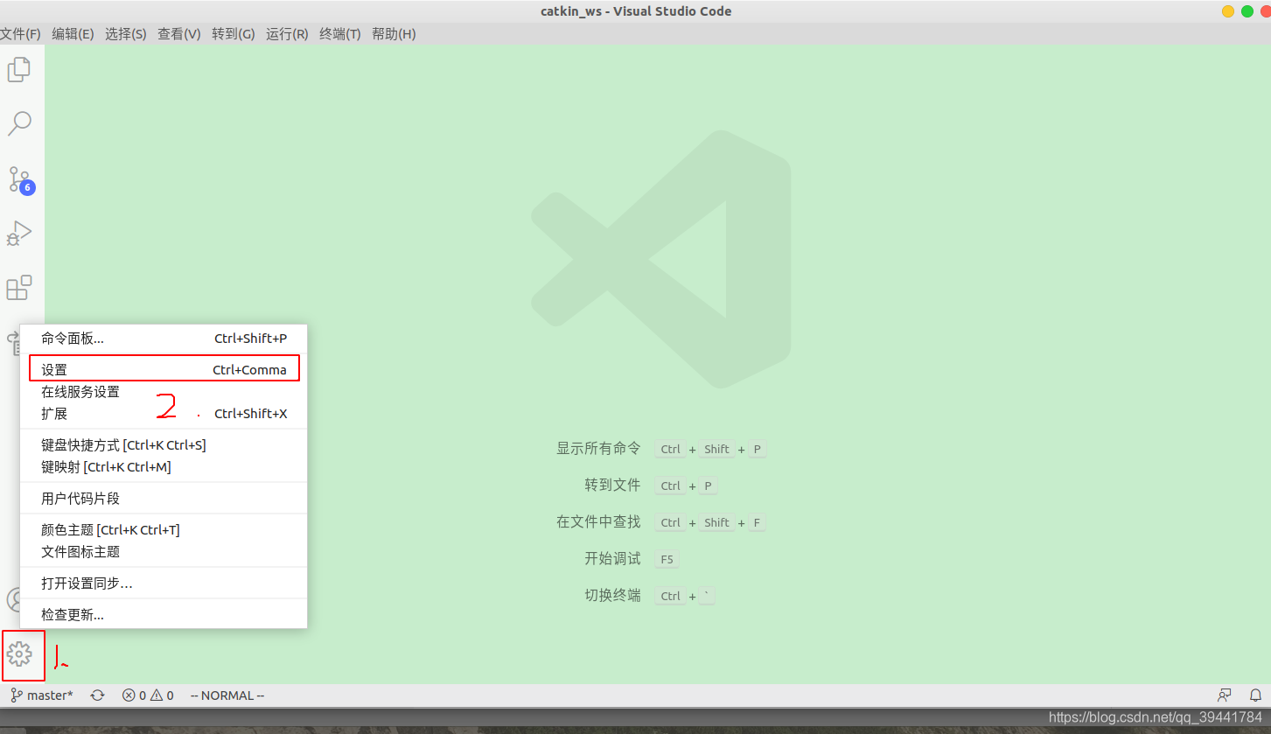The height and width of the screenshot is (734, 1271).
Task: Choose 命令面板... from the menu
Action: pyautogui.click(x=164, y=339)
